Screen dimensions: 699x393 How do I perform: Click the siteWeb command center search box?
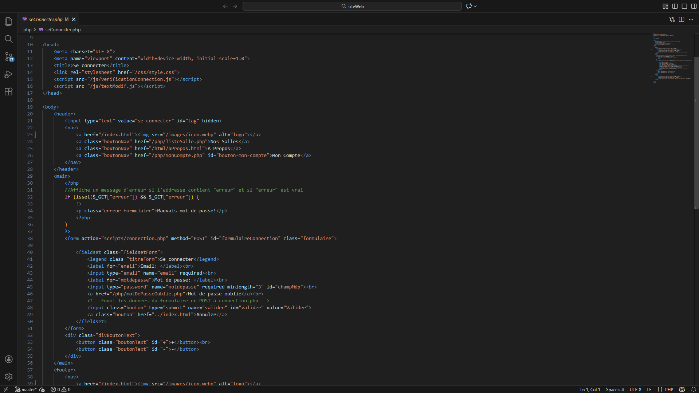352,6
